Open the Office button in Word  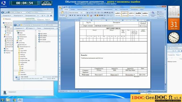[61, 8]
